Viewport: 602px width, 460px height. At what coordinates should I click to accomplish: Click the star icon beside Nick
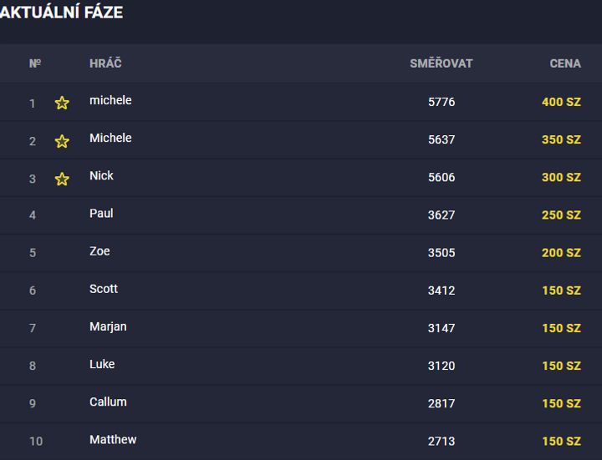[x=62, y=179]
